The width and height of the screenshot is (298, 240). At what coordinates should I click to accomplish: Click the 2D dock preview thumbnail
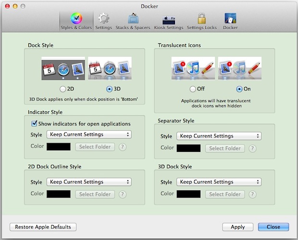[x=63, y=68]
